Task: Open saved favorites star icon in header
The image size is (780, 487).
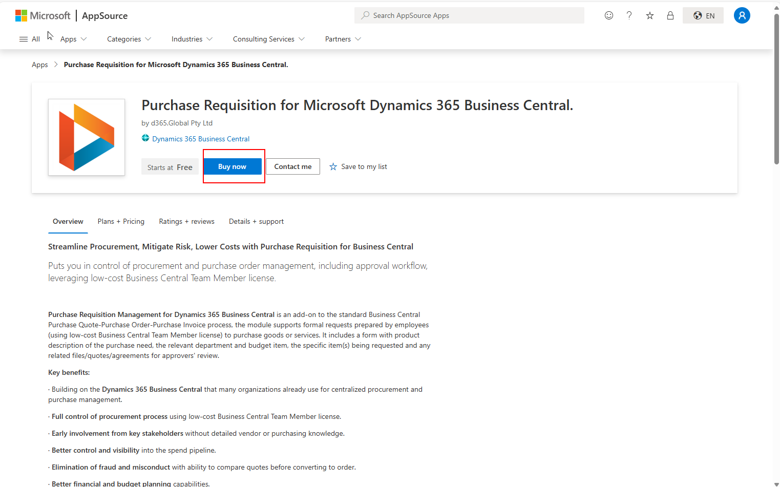Action: [x=649, y=15]
